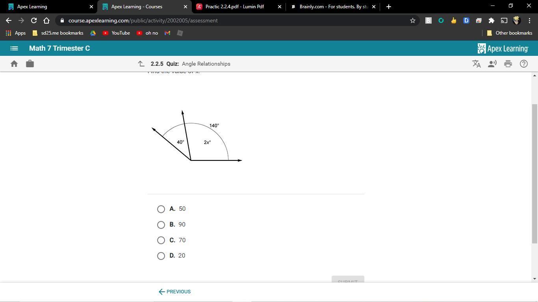The image size is (538, 302).
Task: Open the grey square bookmark icon
Action: click(180, 33)
